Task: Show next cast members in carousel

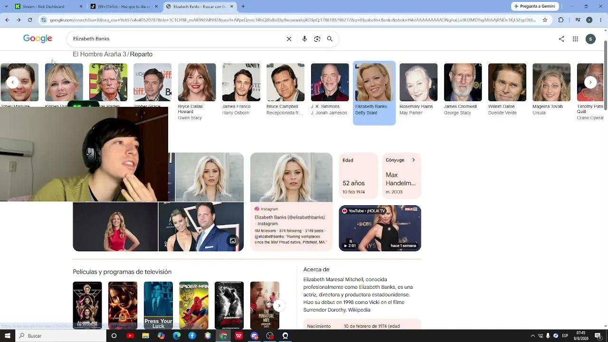Action: tap(590, 82)
